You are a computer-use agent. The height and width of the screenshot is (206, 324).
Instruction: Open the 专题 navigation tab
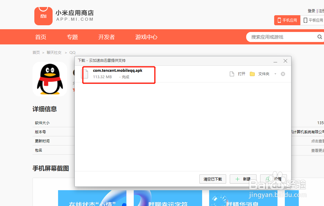pos(72,37)
